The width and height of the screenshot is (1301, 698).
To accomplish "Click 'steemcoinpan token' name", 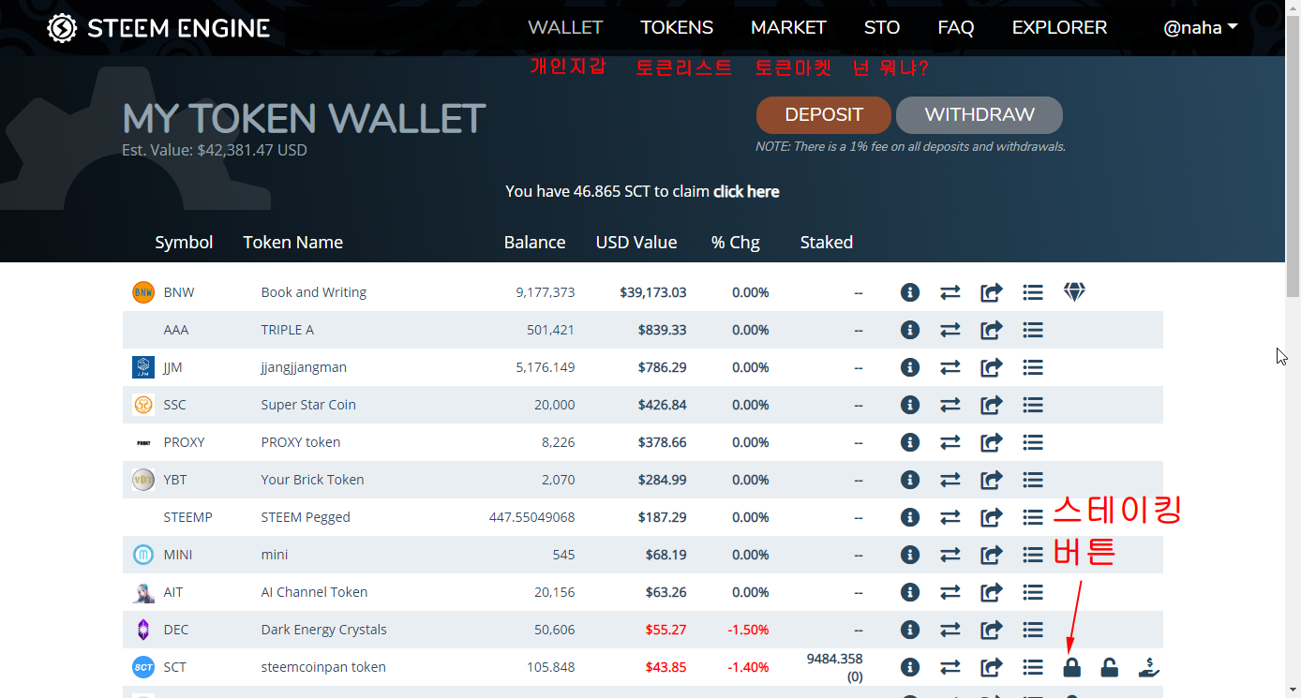I will point(323,667).
